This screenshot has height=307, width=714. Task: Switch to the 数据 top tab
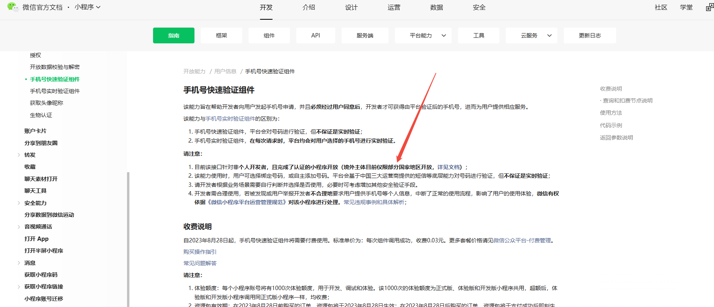pos(437,7)
